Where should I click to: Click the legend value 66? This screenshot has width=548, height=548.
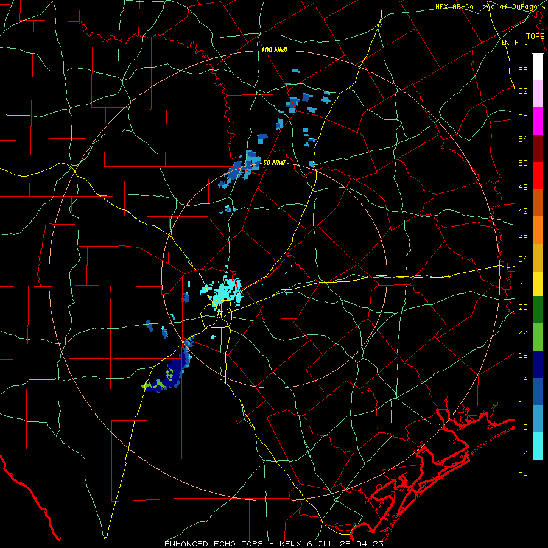(x=523, y=67)
